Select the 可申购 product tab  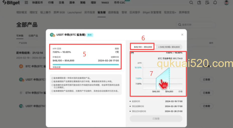(x=20, y=36)
